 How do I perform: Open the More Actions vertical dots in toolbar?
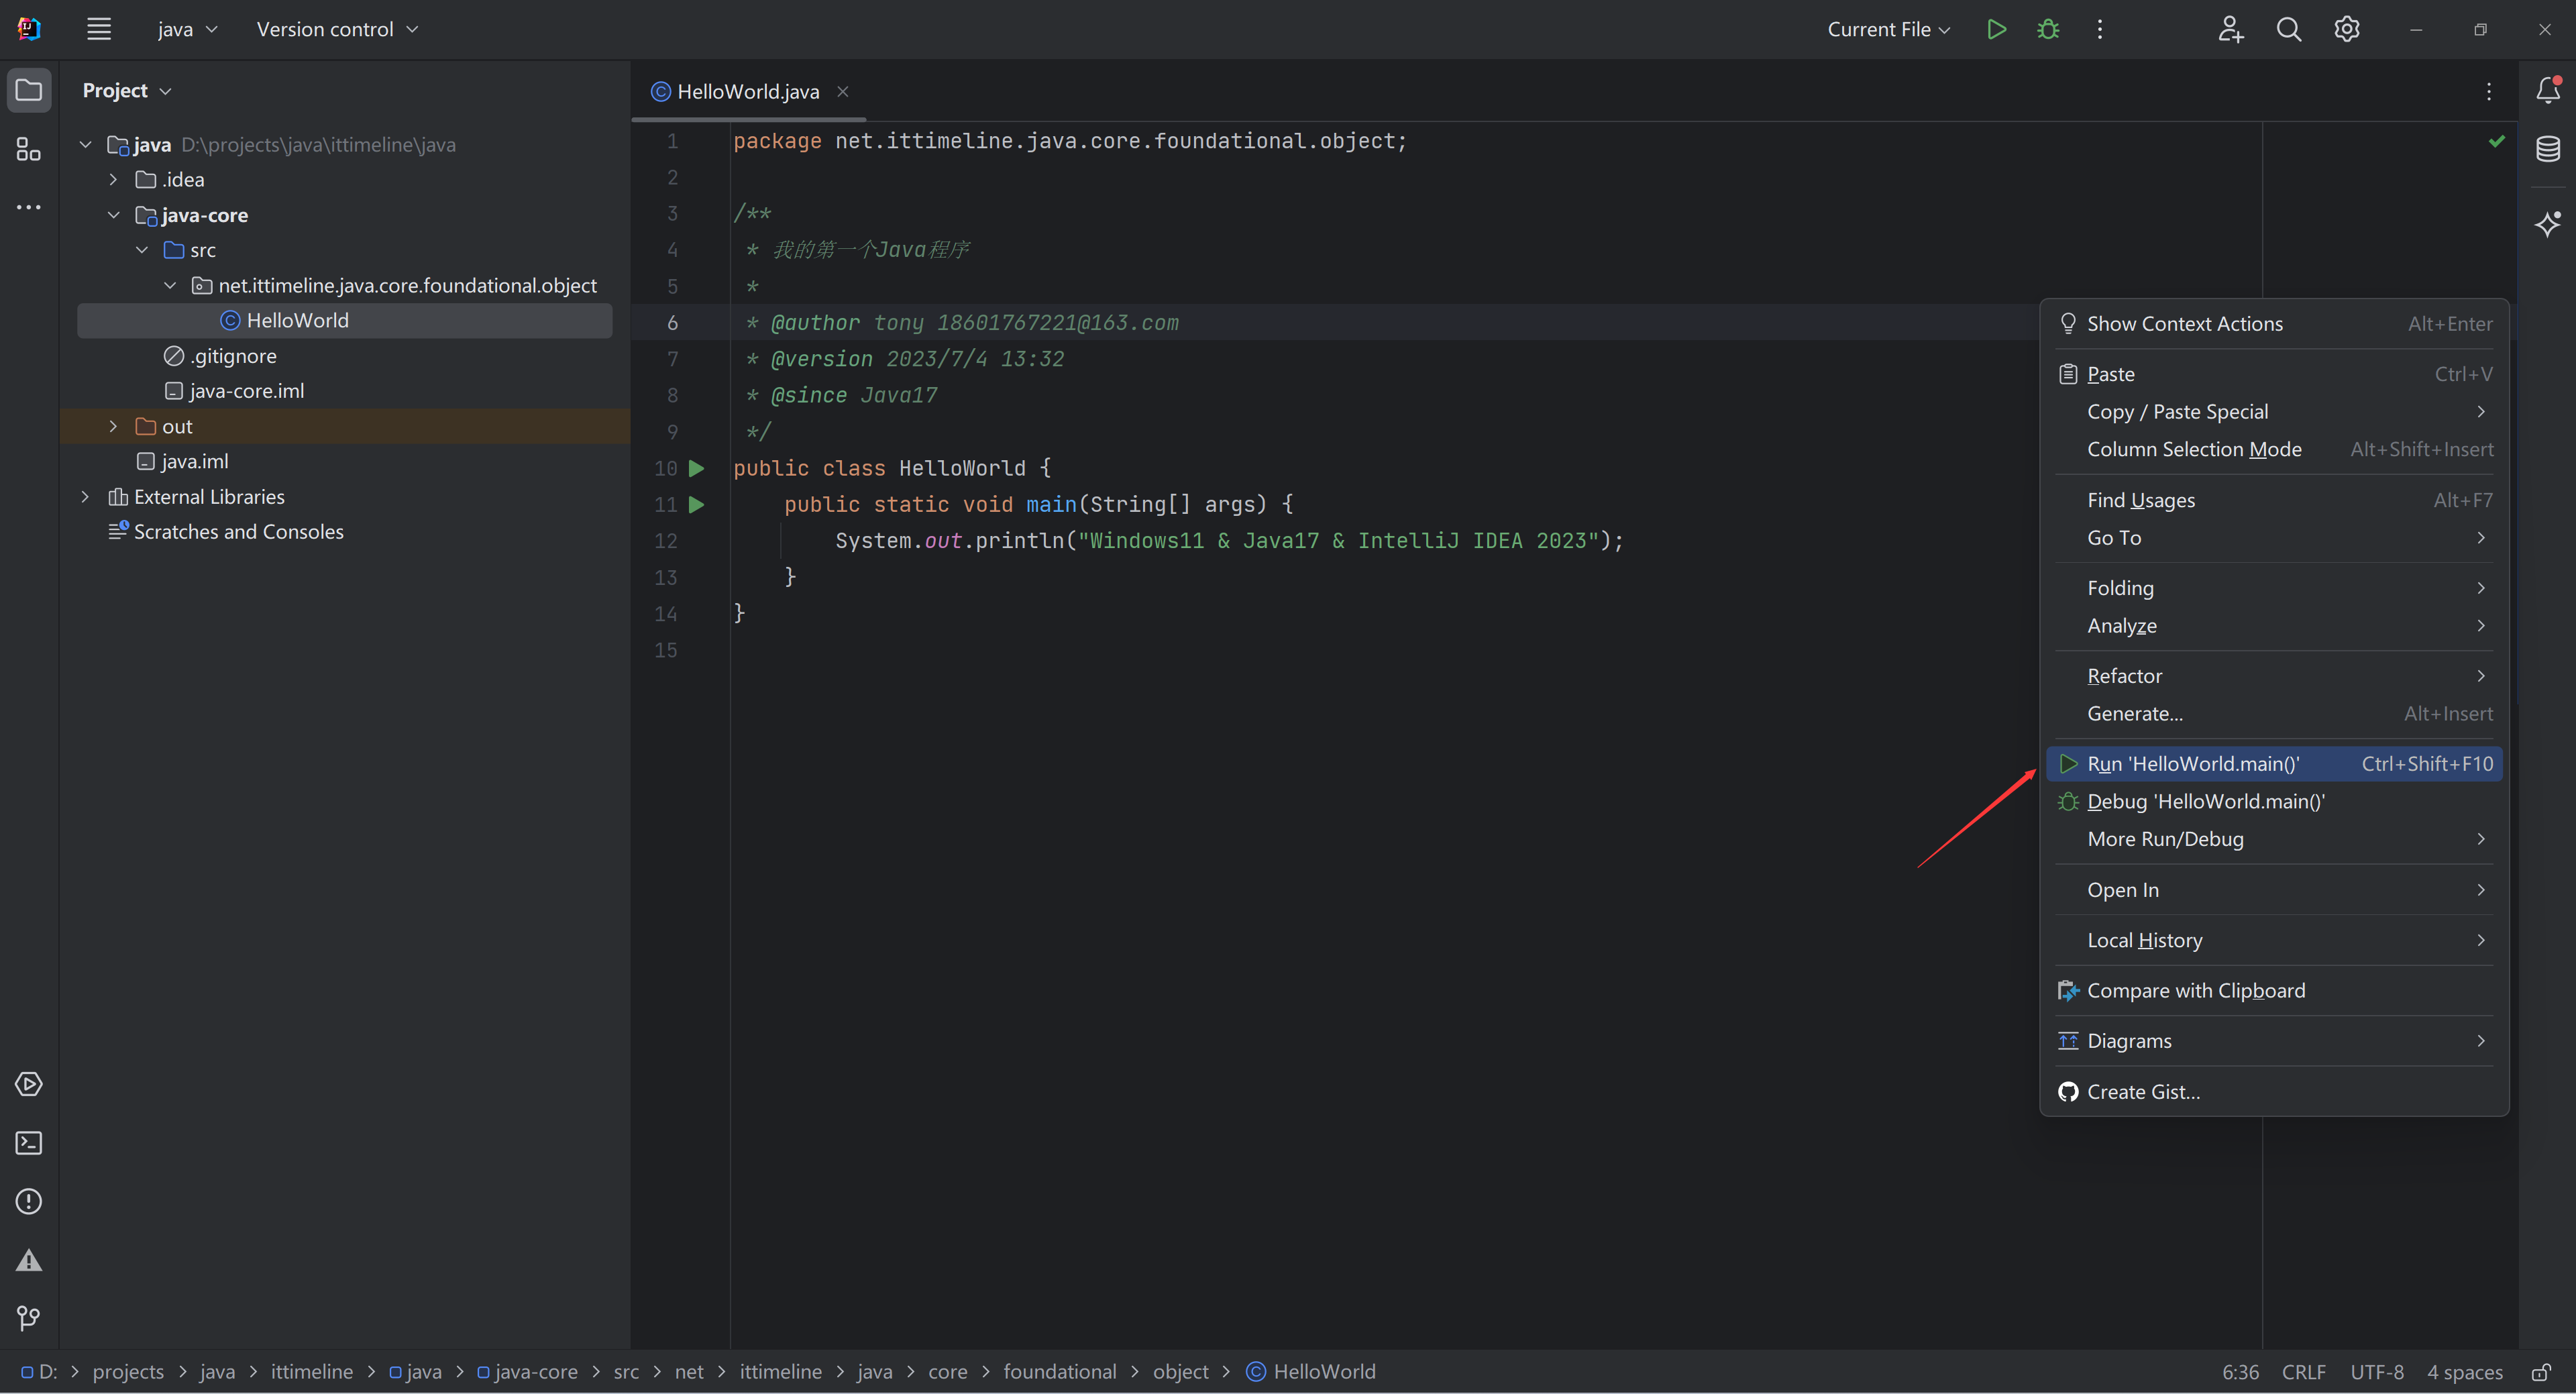tap(2100, 29)
